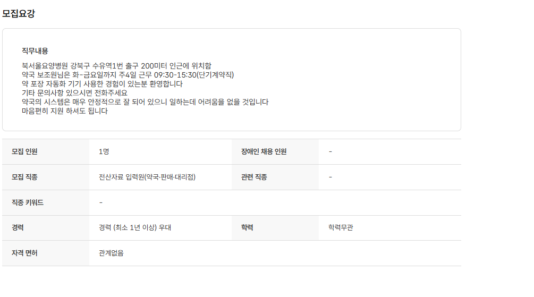This screenshot has width=534, height=297.
Task: Click the 마음편히 지원 하셔도 됩니다 line
Action: (64, 111)
